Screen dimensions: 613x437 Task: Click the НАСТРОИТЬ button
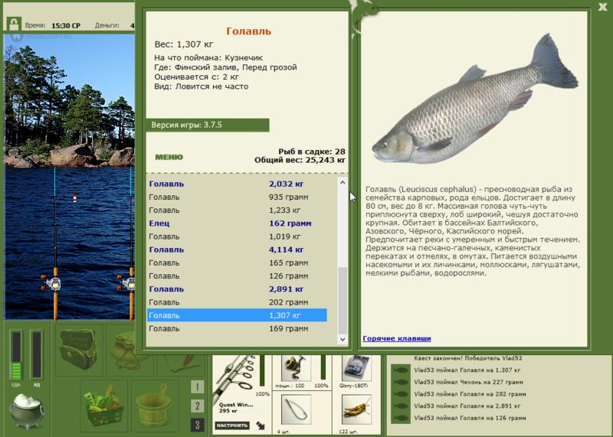[232, 426]
